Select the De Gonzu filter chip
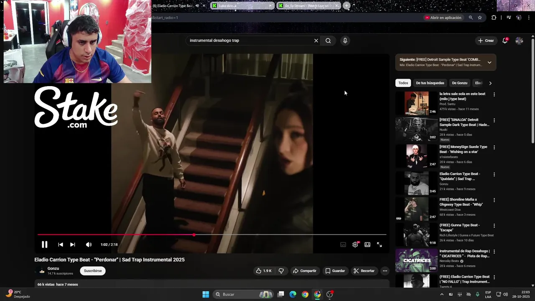 [x=460, y=83]
